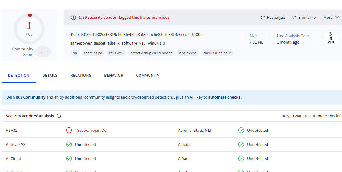Switch to the DETAILS tab
The width and height of the screenshot is (342, 172).
50,76
